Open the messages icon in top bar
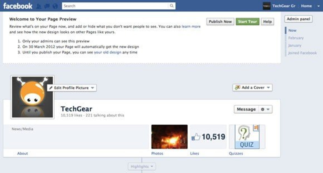This screenshot has width=323, height=173. [47, 6]
